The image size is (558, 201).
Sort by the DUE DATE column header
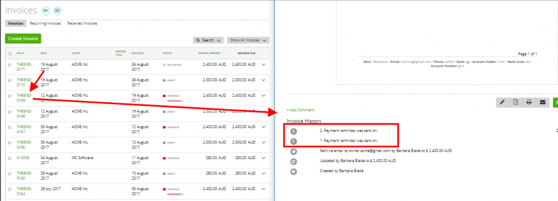tap(138, 54)
